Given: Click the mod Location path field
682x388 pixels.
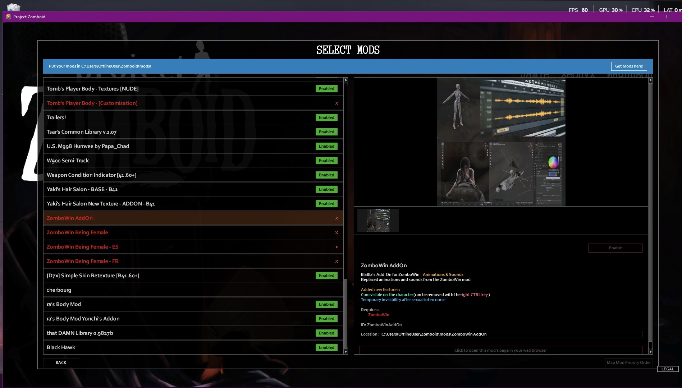Looking at the screenshot, I should [x=511, y=334].
